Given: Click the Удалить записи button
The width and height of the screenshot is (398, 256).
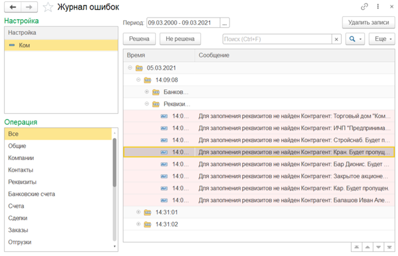Looking at the screenshot, I should (x=368, y=23).
